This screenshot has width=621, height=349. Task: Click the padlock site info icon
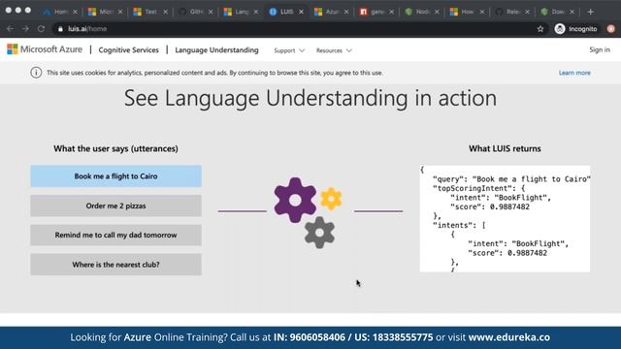pyautogui.click(x=60, y=29)
